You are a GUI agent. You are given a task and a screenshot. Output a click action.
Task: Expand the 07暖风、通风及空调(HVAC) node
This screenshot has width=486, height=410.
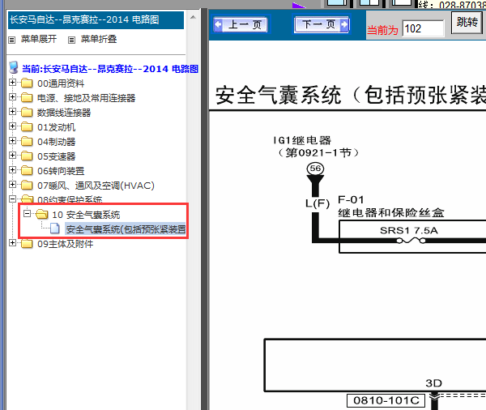point(12,185)
